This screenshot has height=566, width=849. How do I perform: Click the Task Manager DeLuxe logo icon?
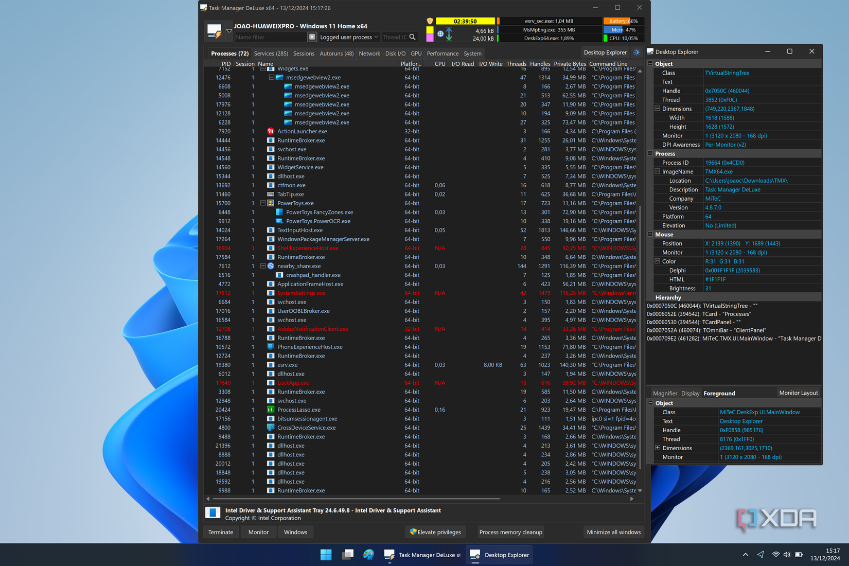pyautogui.click(x=216, y=30)
